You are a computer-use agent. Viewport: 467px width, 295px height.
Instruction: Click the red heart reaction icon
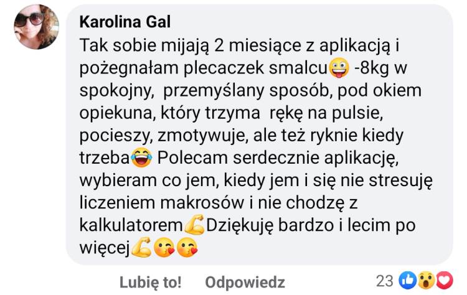[445, 281]
